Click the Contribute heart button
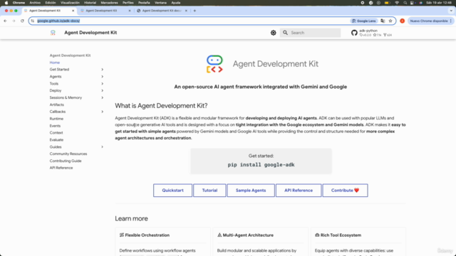 pos(345,191)
